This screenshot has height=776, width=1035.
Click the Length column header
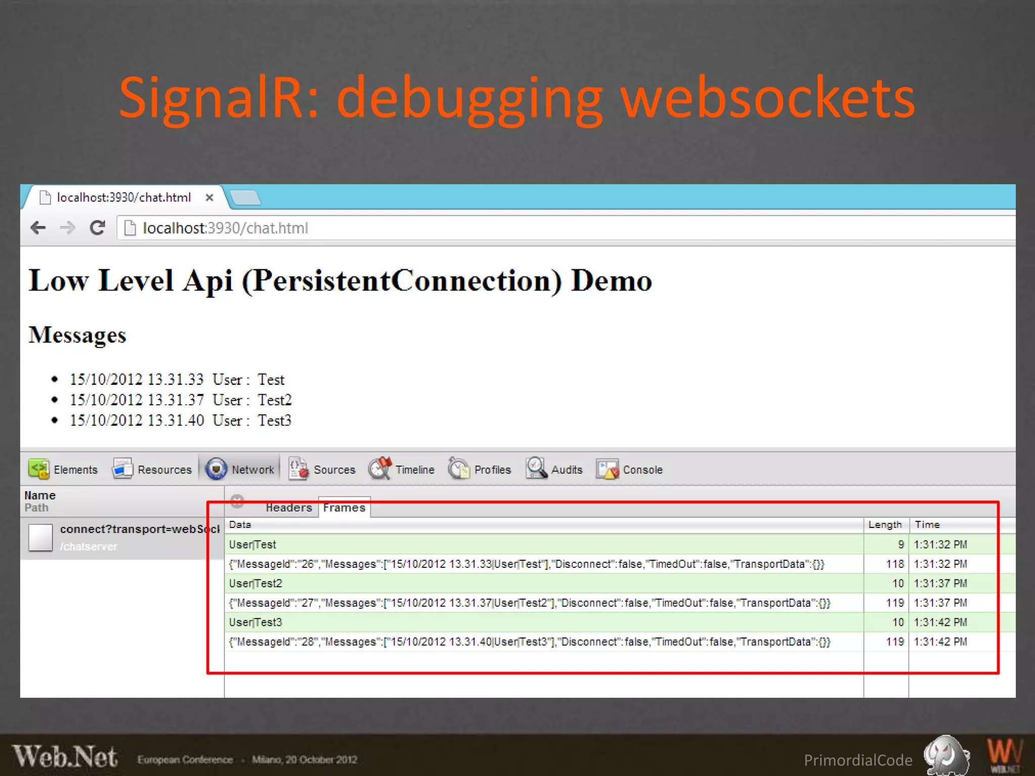click(x=885, y=525)
